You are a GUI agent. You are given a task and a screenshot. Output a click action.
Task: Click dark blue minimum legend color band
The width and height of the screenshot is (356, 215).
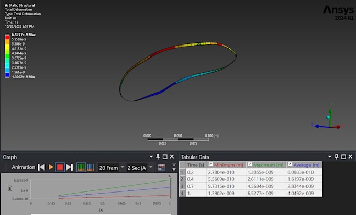(7, 75)
